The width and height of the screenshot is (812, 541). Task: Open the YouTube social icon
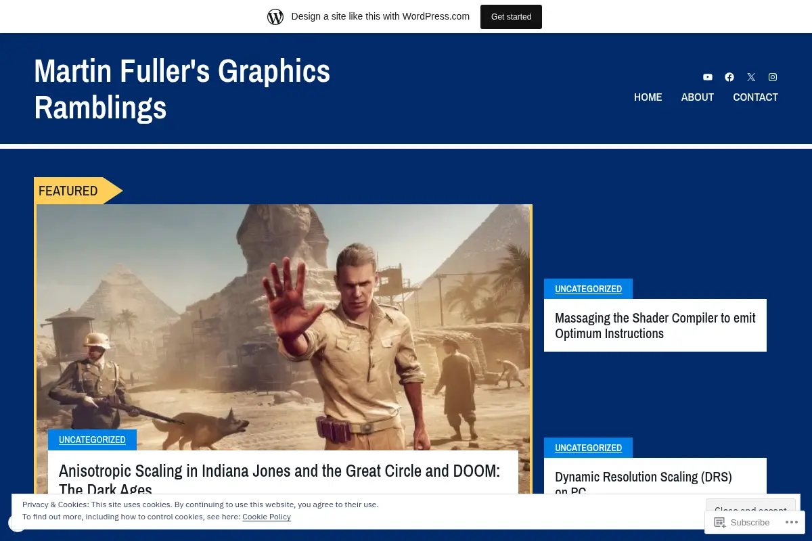tap(708, 77)
